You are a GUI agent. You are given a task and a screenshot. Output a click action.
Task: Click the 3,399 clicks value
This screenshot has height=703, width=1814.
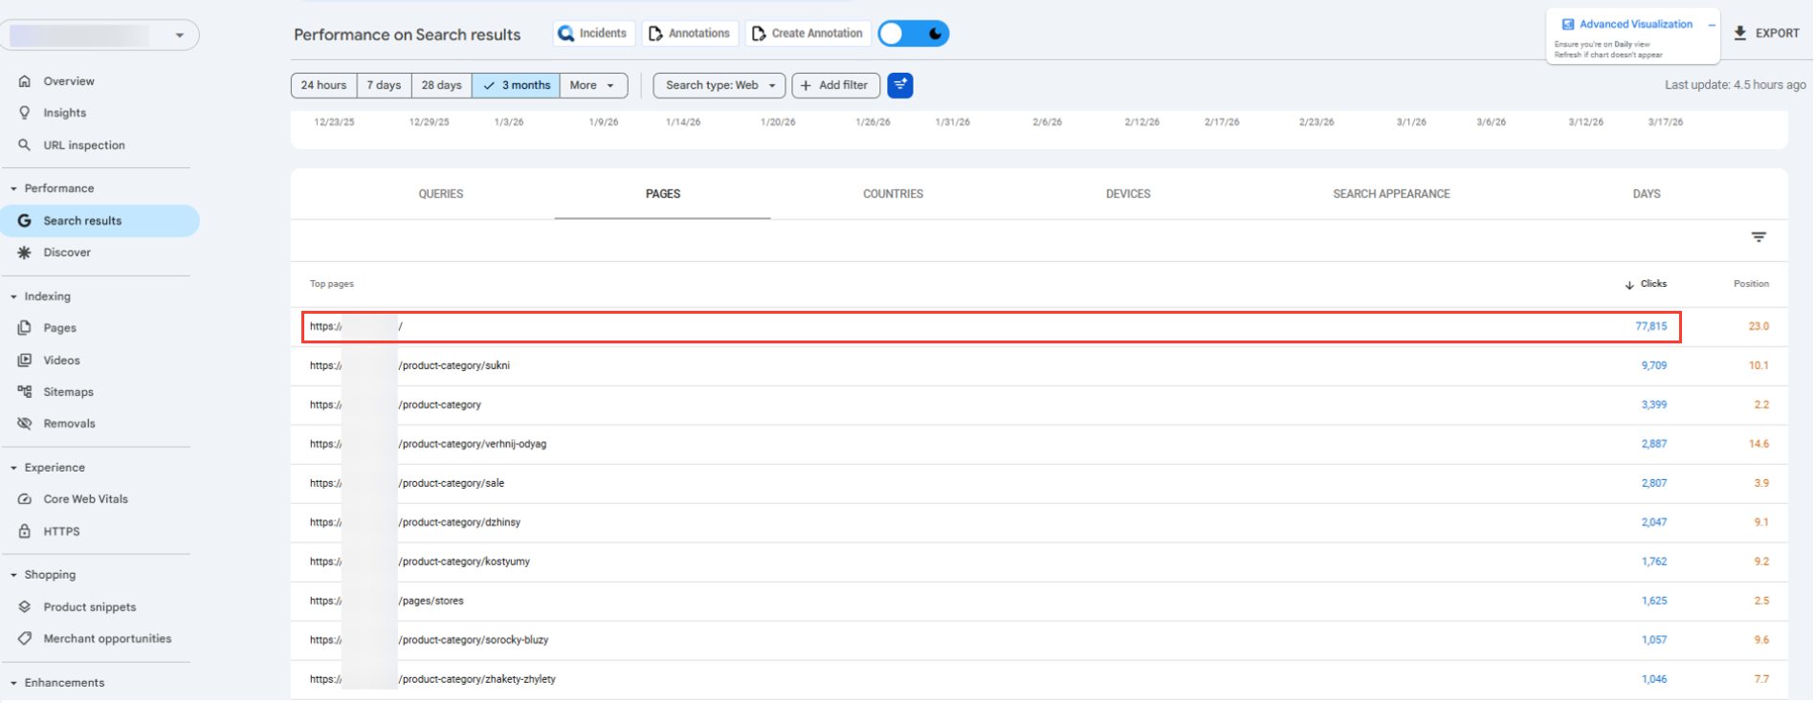tap(1654, 405)
